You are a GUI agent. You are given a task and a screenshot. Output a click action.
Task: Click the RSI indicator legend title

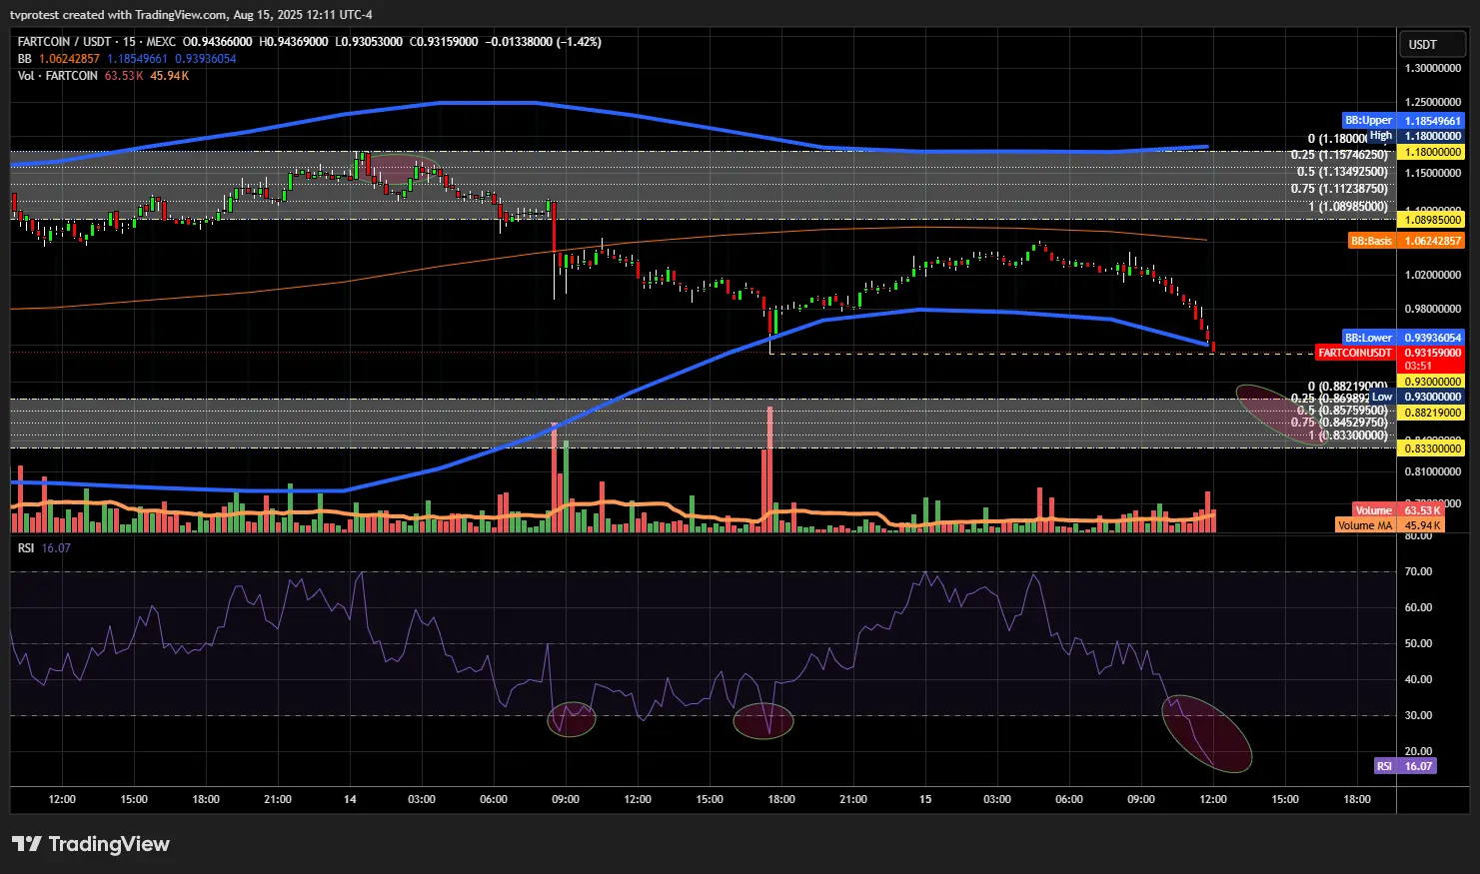26,548
